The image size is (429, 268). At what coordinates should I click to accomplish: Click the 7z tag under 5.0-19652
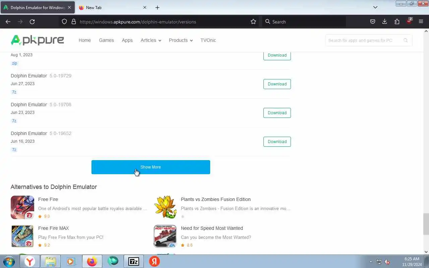coord(14,150)
